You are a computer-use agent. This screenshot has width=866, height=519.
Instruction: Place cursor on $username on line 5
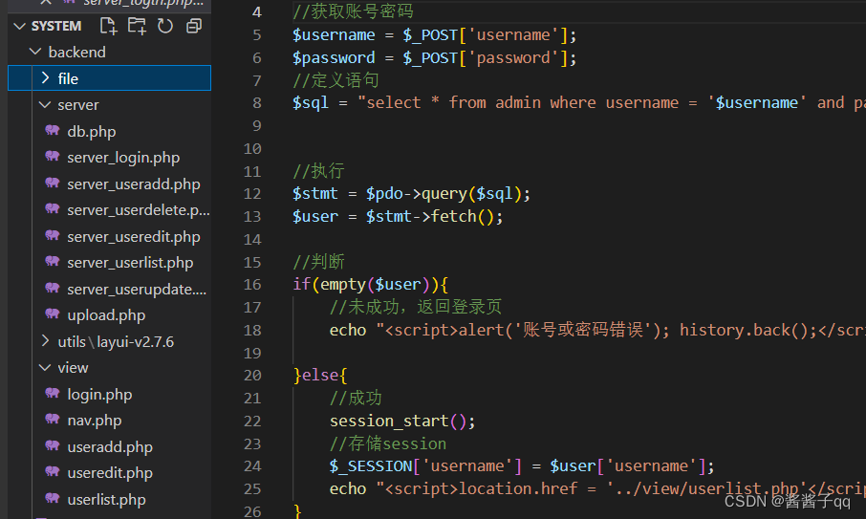coord(334,34)
